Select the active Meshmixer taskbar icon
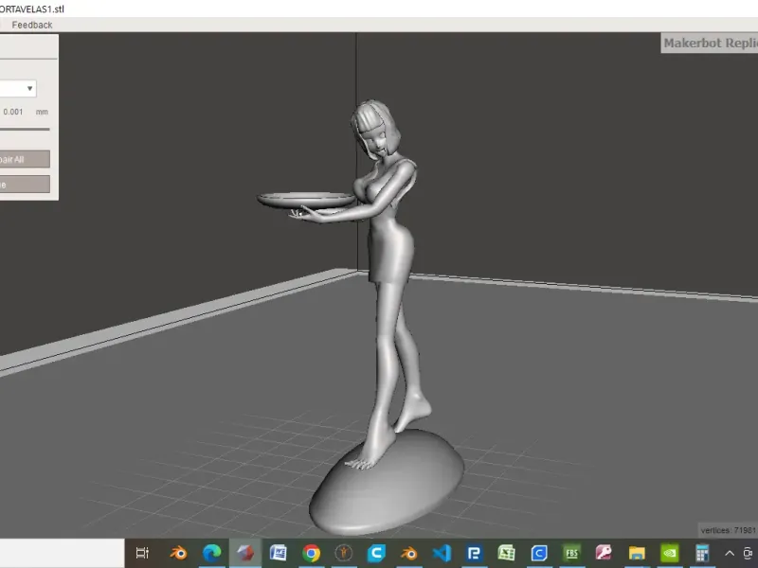The width and height of the screenshot is (758, 568). [245, 553]
